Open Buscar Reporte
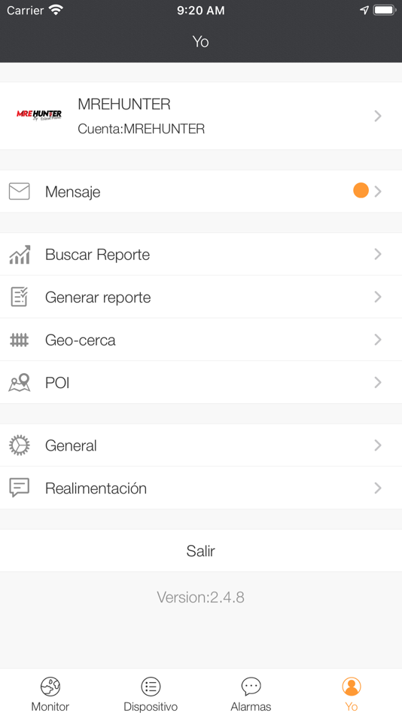 pos(97,254)
